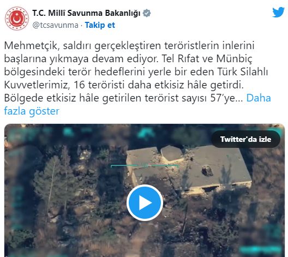Click the 'Twitter'da izle' button
This screenshot has width=288, height=257.
pos(245,139)
